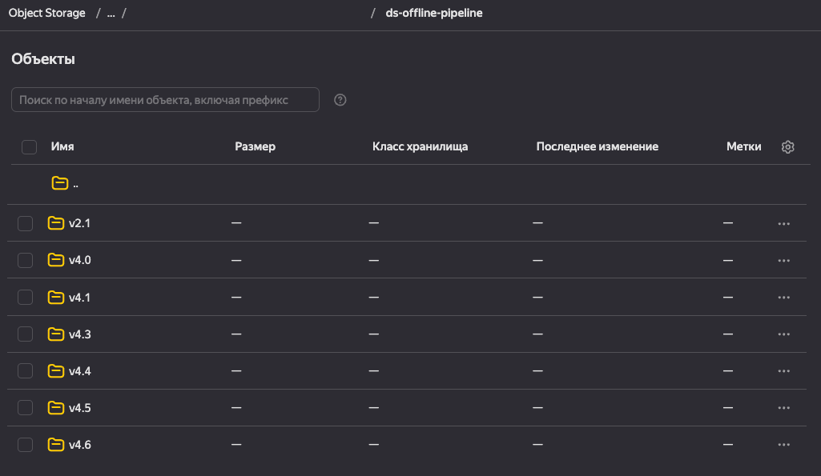Open the v4.3 folder name
821x476 pixels.
(79, 334)
